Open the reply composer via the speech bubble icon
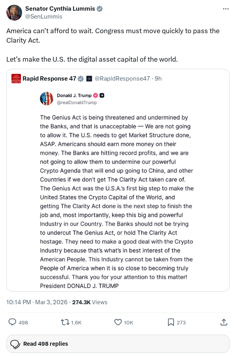 pyautogui.click(x=13, y=322)
